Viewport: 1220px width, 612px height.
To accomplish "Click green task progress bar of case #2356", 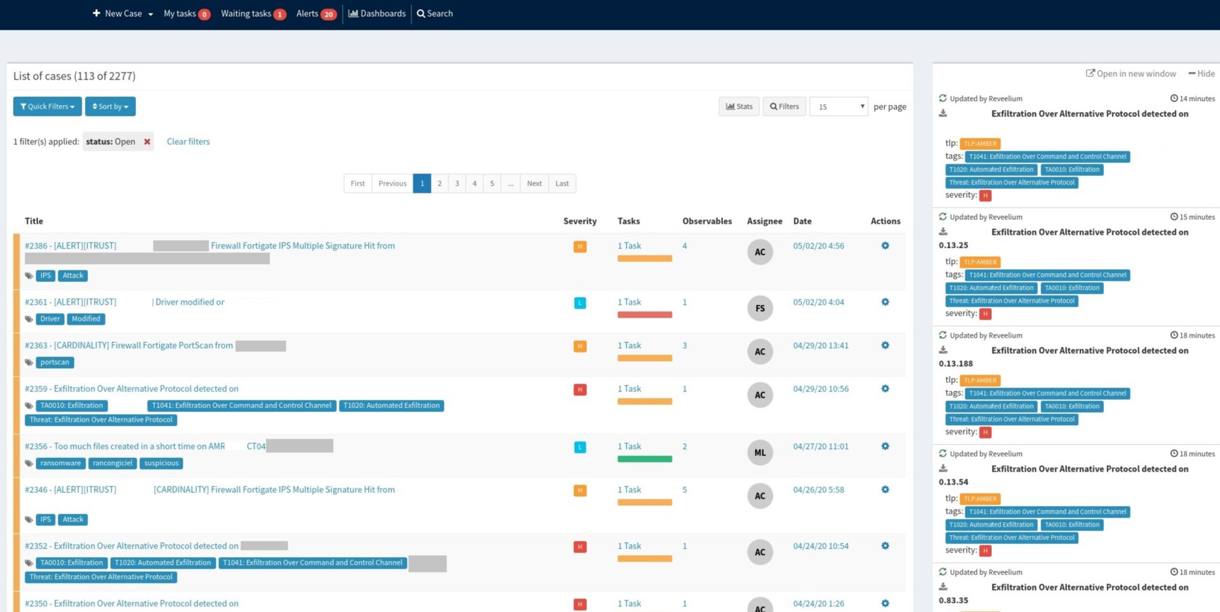I will click(x=645, y=459).
